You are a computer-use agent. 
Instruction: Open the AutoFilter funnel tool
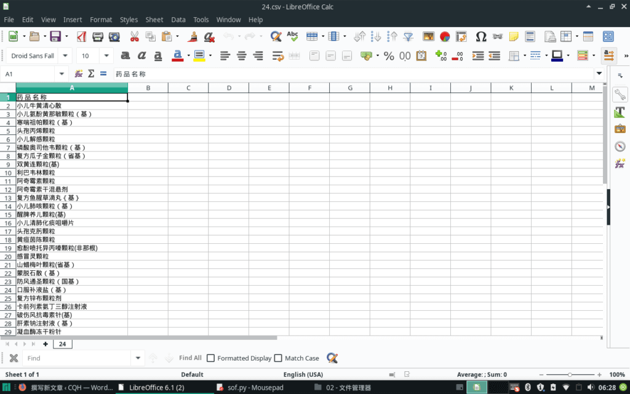pos(408,37)
